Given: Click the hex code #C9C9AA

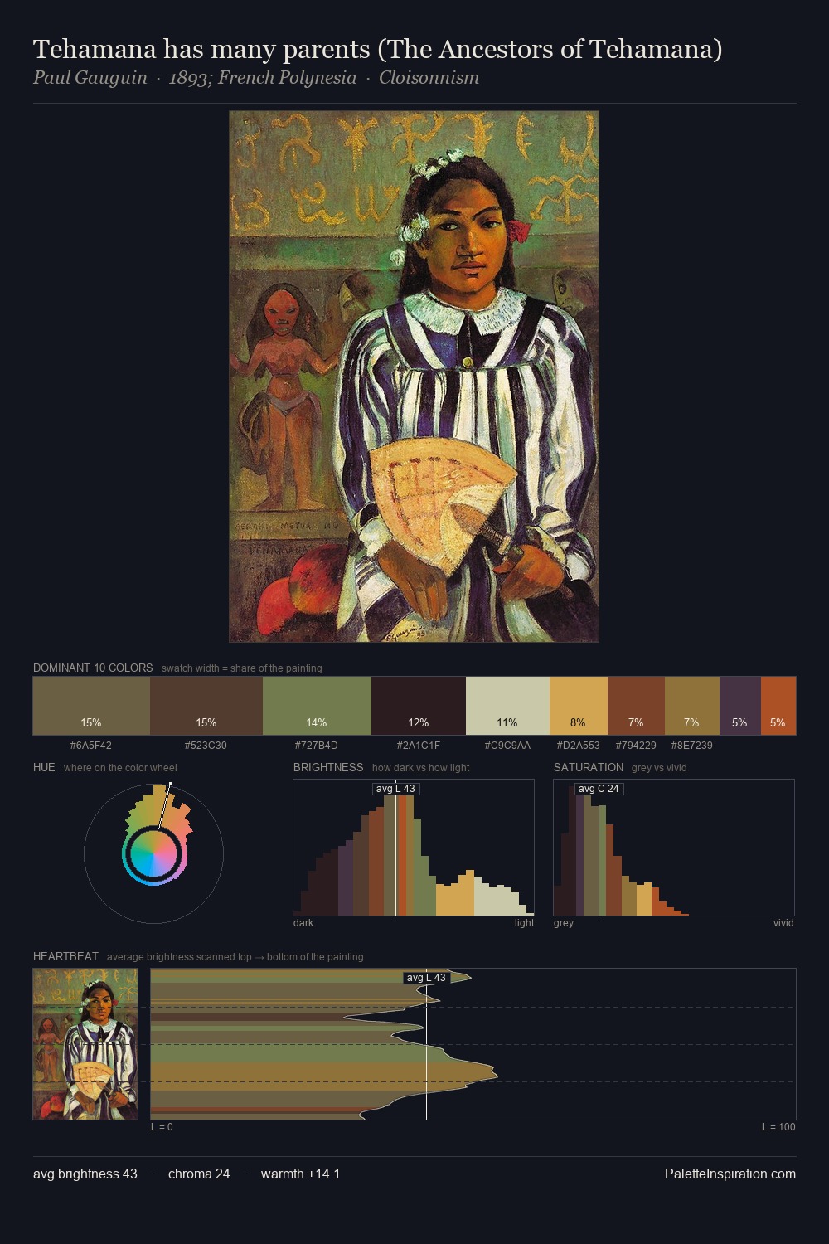Looking at the screenshot, I should click(507, 746).
